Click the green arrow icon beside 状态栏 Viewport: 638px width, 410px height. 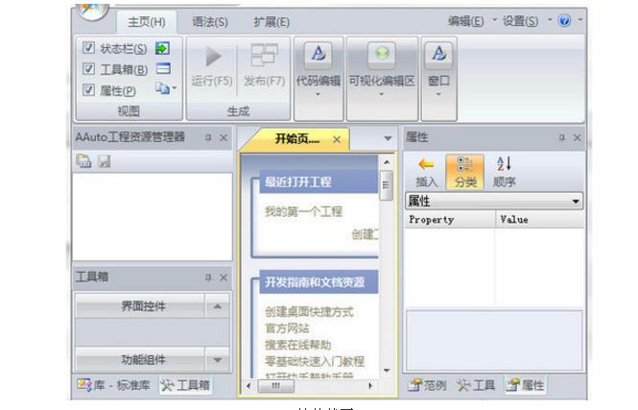click(162, 48)
